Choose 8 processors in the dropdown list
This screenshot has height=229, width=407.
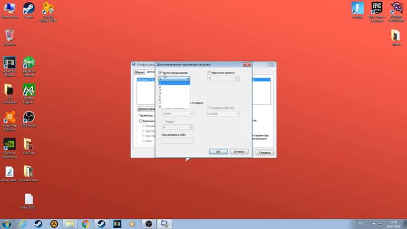pyautogui.click(x=174, y=106)
